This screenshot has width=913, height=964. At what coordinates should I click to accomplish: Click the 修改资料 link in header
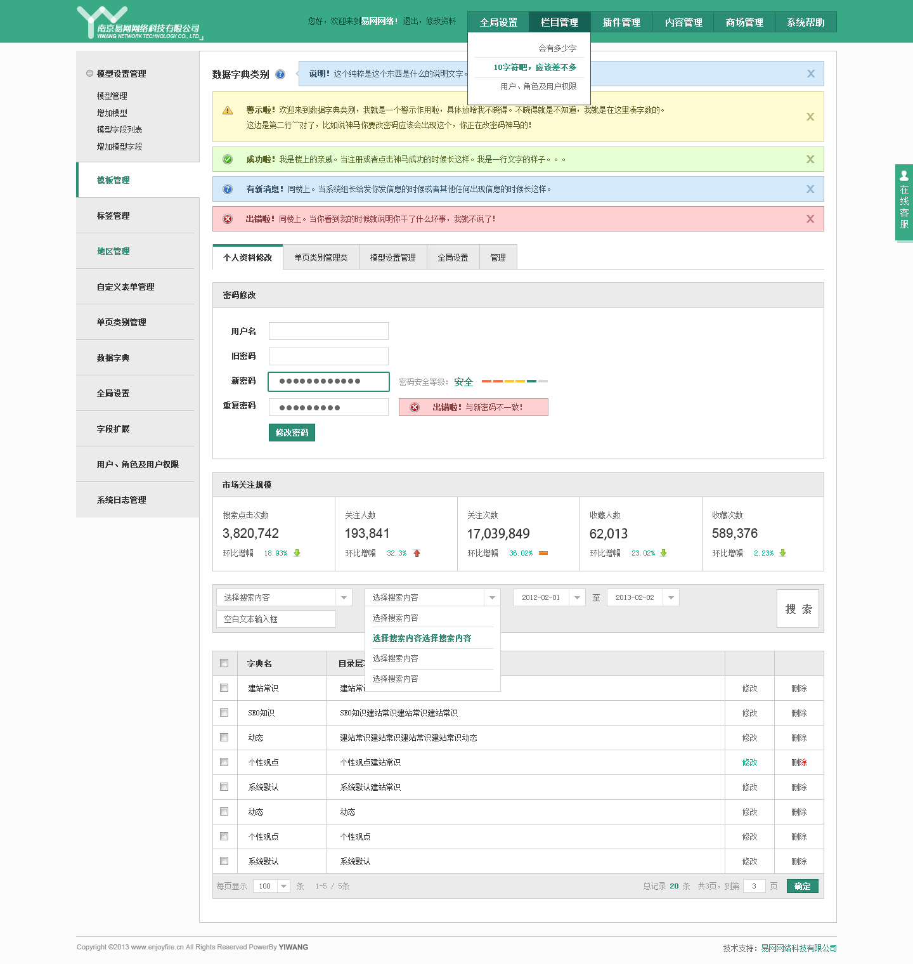441,21
